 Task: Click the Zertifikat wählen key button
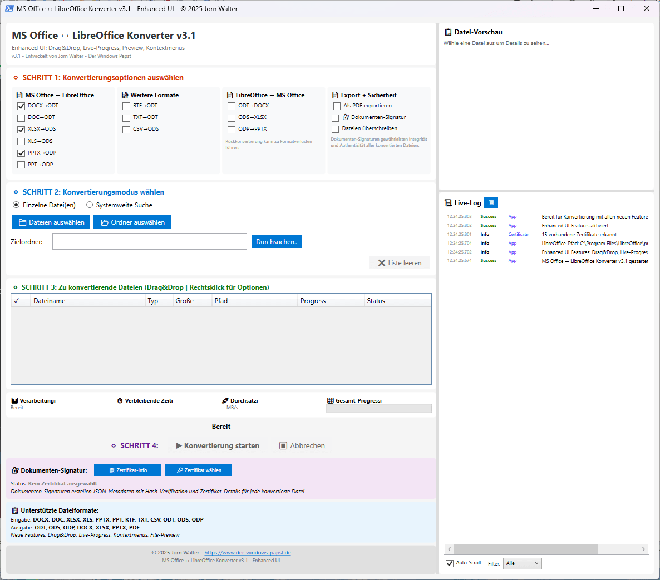(x=199, y=470)
